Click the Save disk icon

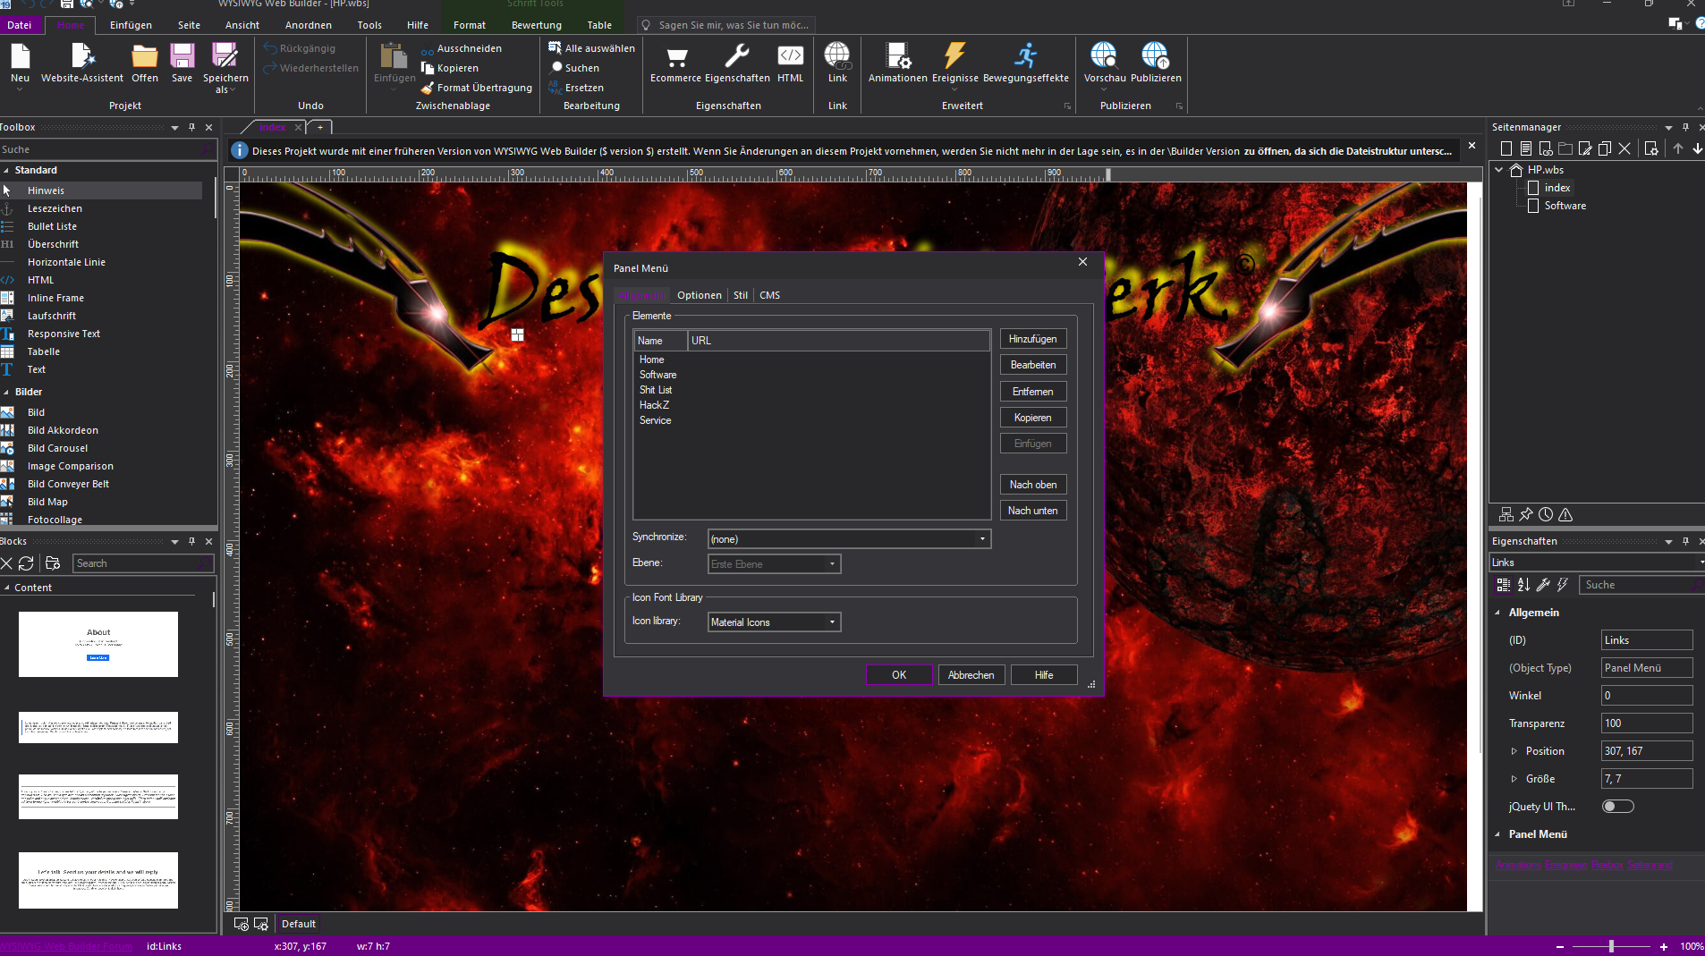pos(182,57)
